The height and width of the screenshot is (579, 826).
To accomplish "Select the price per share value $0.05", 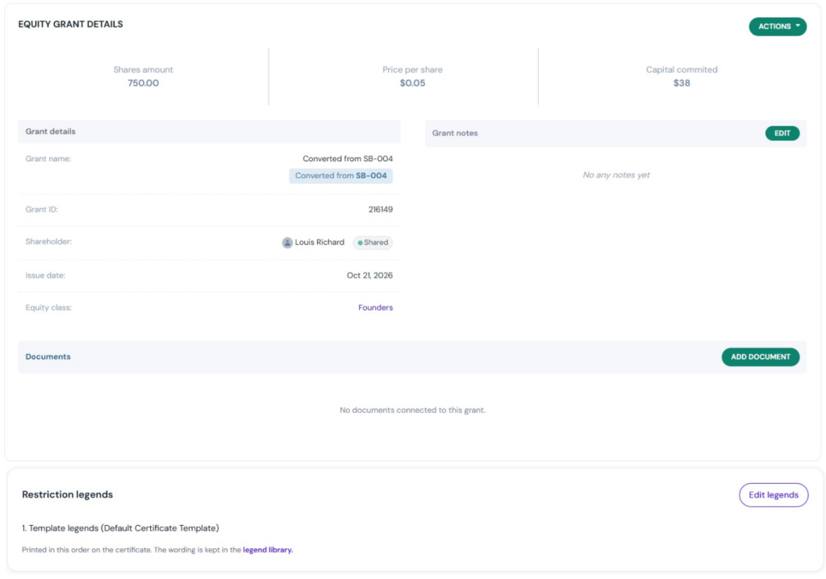I will tap(412, 83).
